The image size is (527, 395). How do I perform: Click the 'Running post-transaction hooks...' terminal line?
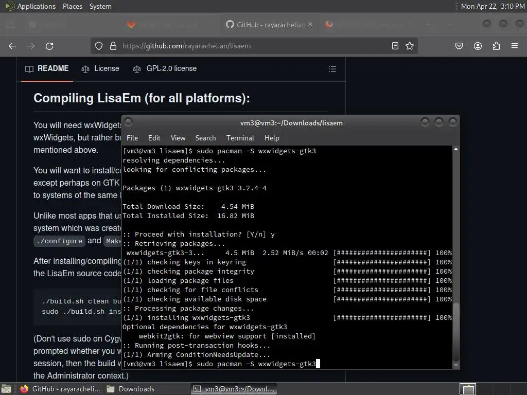tap(197, 345)
